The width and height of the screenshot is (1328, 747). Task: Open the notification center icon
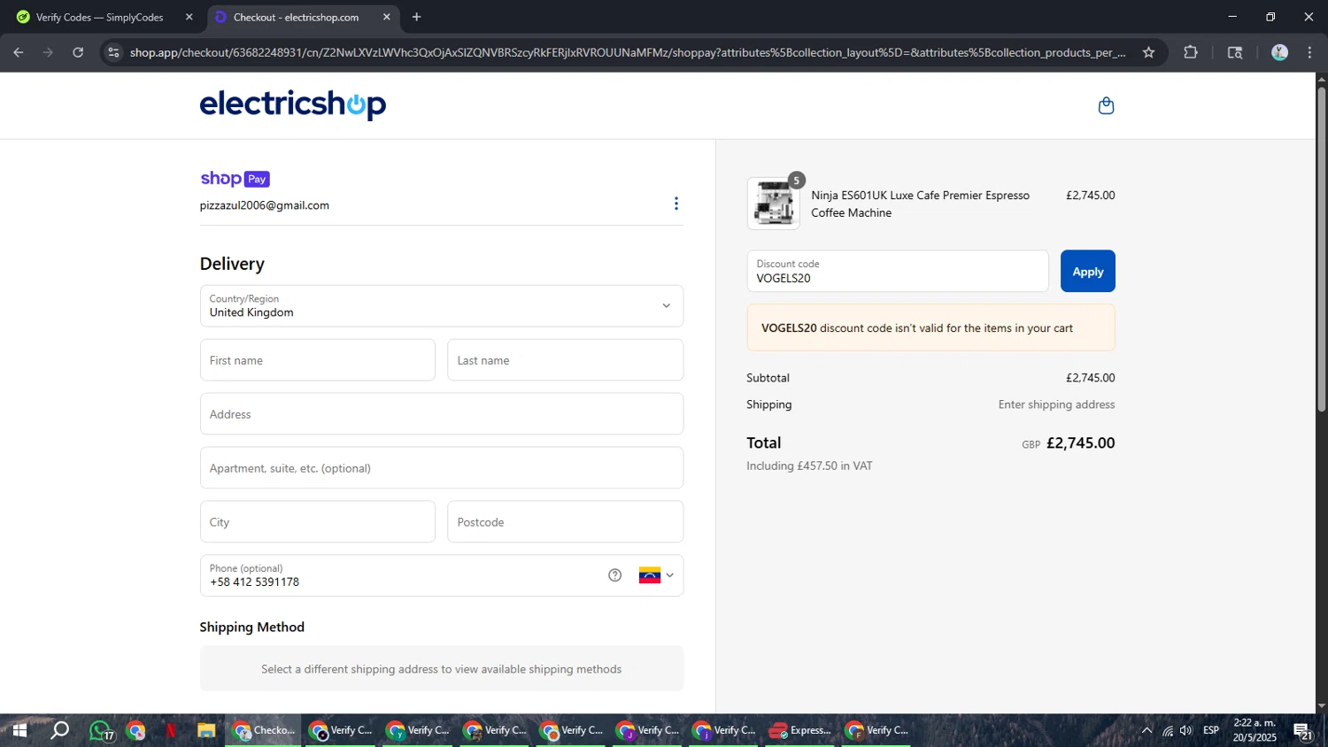pos(1302,731)
